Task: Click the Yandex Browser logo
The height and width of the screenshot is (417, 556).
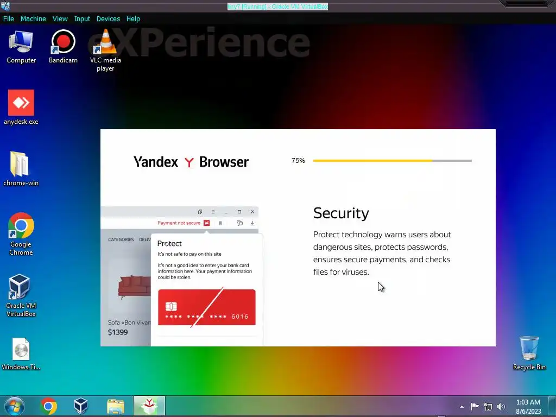Action: click(x=191, y=162)
